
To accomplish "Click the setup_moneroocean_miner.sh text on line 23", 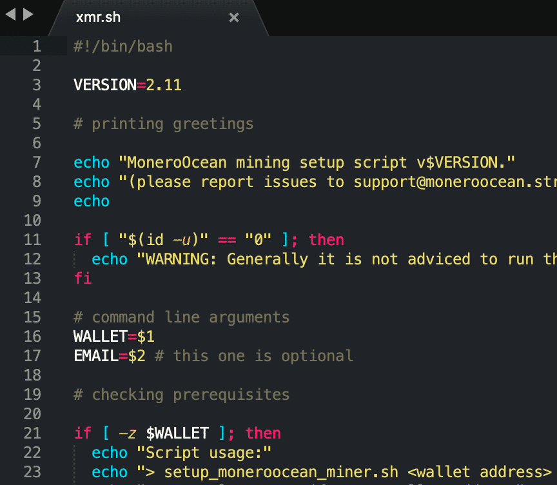I will pyautogui.click(x=281, y=472).
